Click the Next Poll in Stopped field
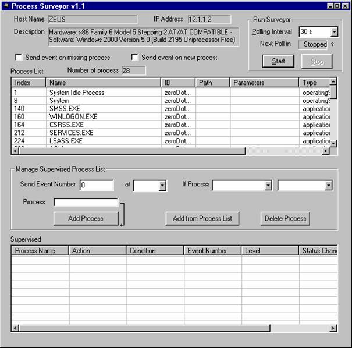Image resolution: width=352 pixels, height=348 pixels. [313, 44]
